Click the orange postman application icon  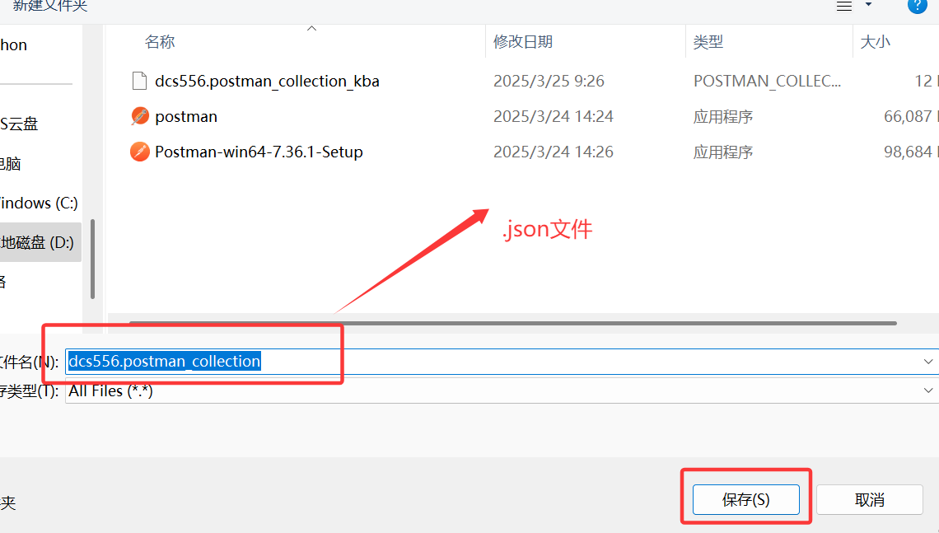139,116
